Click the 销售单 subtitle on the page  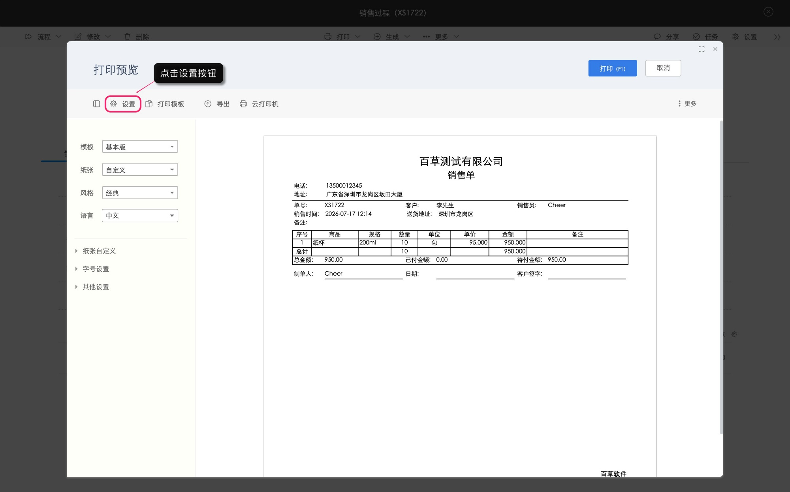(461, 175)
